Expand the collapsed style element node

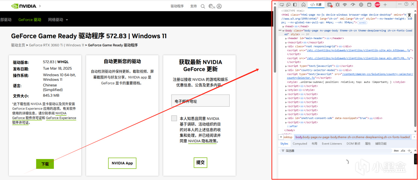[286, 90]
